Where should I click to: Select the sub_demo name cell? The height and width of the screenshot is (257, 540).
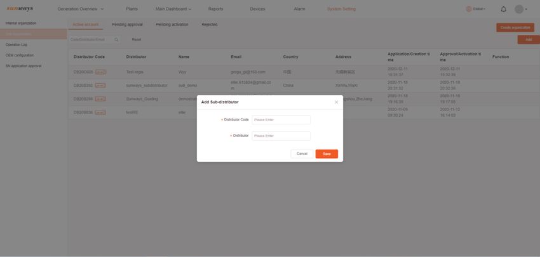point(187,85)
